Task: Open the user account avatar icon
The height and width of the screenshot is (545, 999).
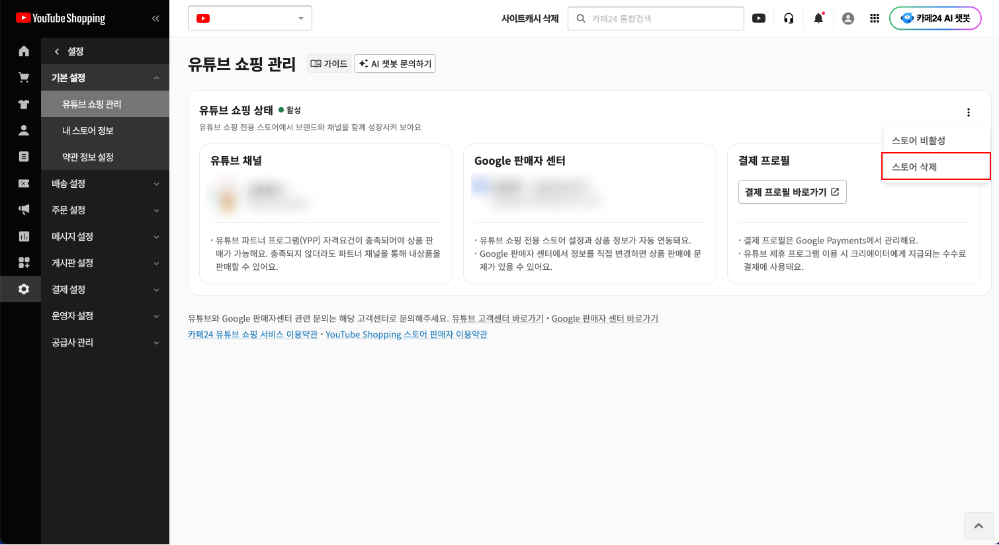Action: [848, 19]
